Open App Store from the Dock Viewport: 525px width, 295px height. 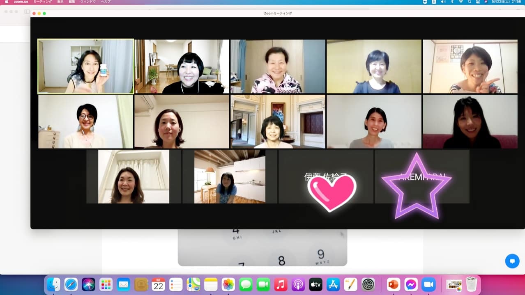tap(333, 284)
